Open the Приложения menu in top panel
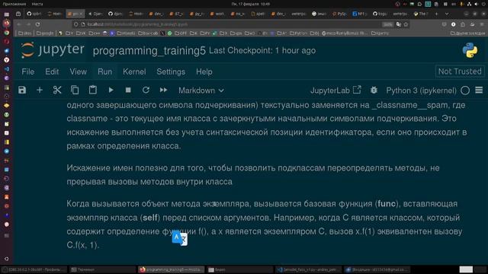This screenshot has height=274, width=488. click(x=14, y=4)
